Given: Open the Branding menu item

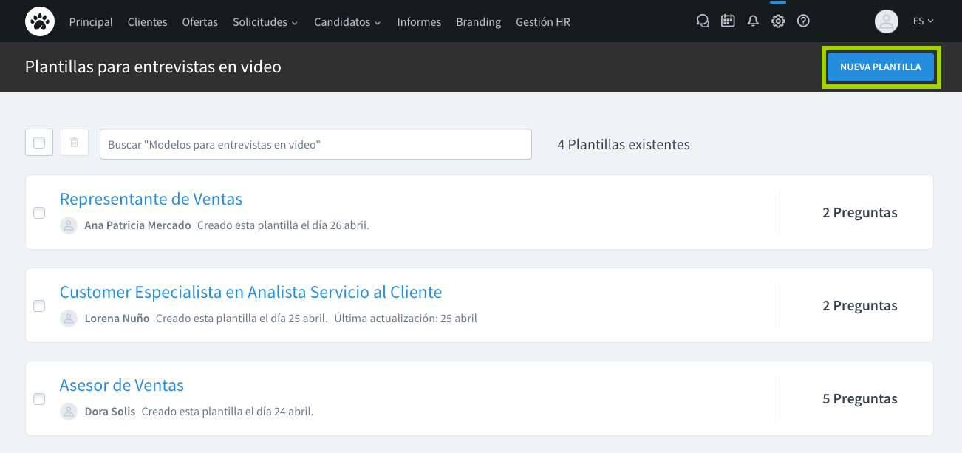Looking at the screenshot, I should coord(478,22).
